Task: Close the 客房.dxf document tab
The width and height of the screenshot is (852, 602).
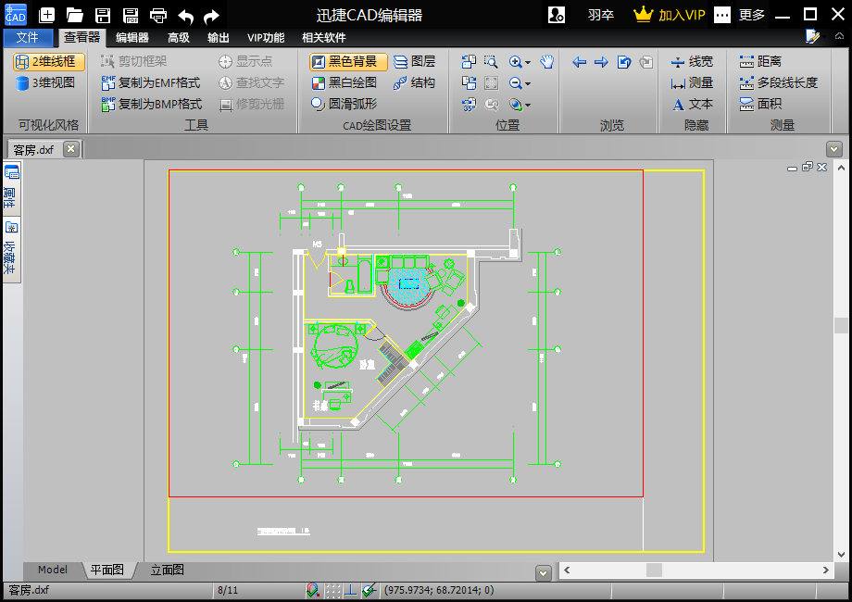Action: pyautogui.click(x=70, y=149)
